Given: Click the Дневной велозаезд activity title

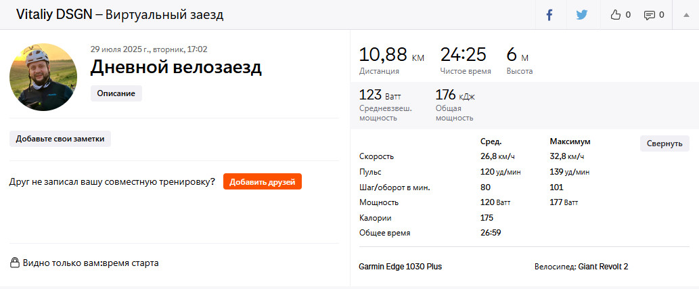Looking at the screenshot, I should tap(176, 67).
